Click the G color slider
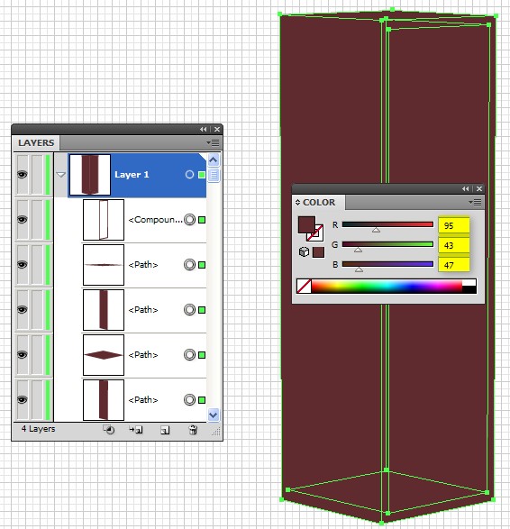510x529 pixels. click(x=387, y=244)
